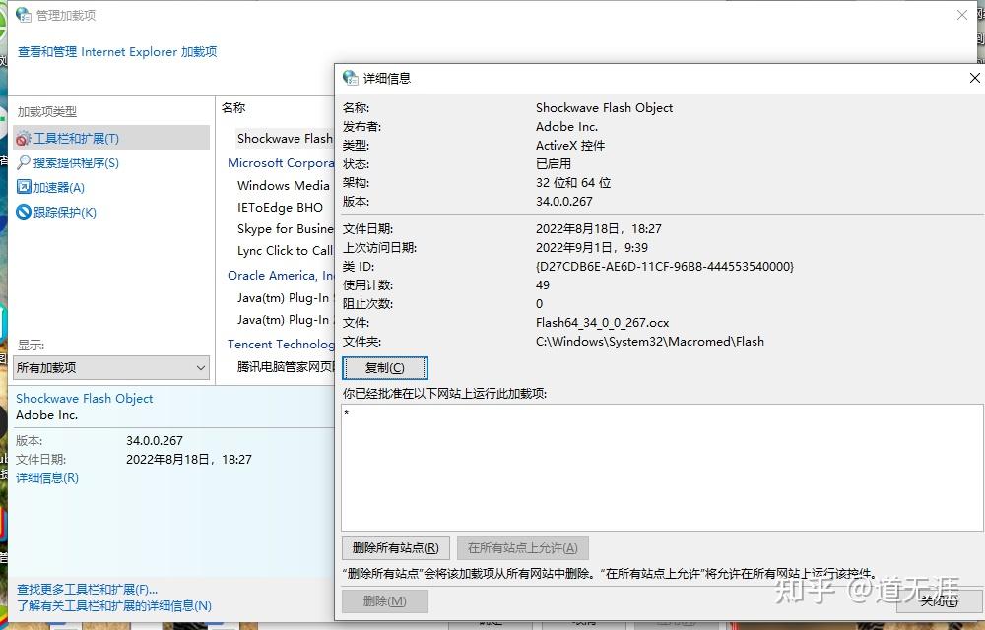Select Search Providers (搜索提供程序) type
The width and height of the screenshot is (985, 630).
[x=76, y=163]
